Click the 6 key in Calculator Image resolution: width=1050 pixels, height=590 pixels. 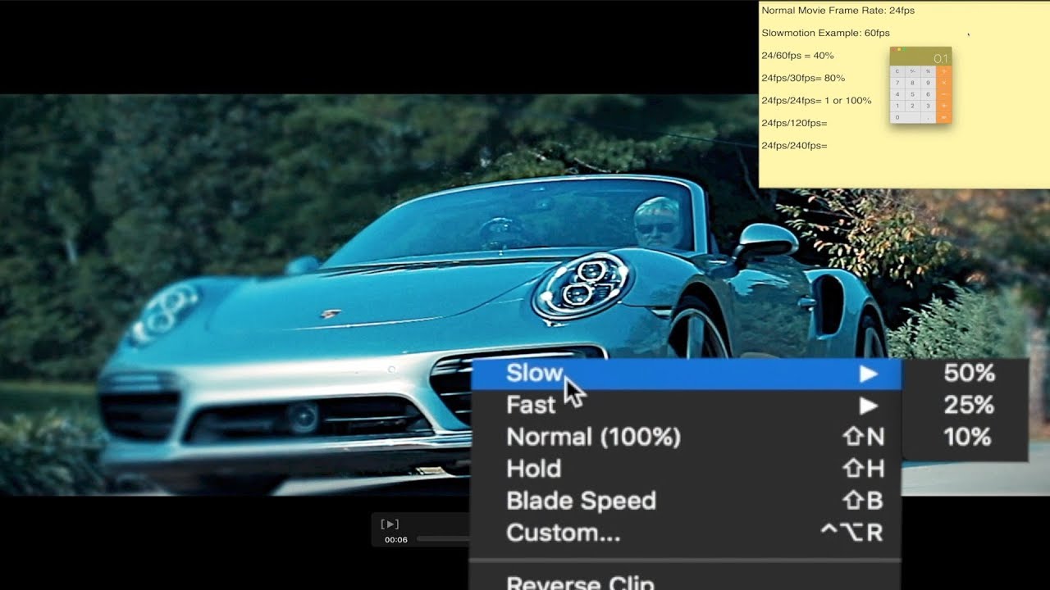pyautogui.click(x=929, y=95)
